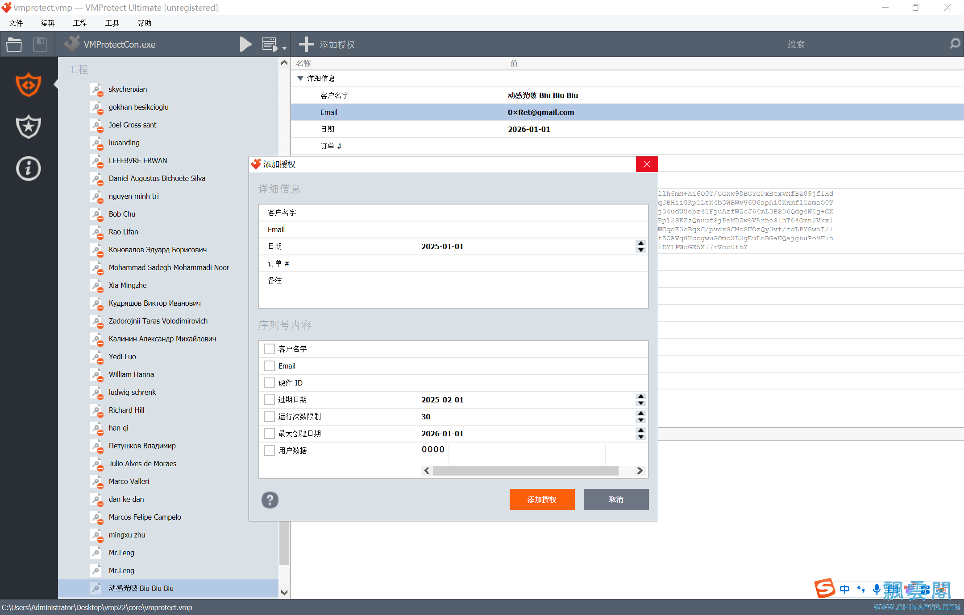Select the Email row in details
Viewport: 964px width, 615px height.
pos(627,112)
